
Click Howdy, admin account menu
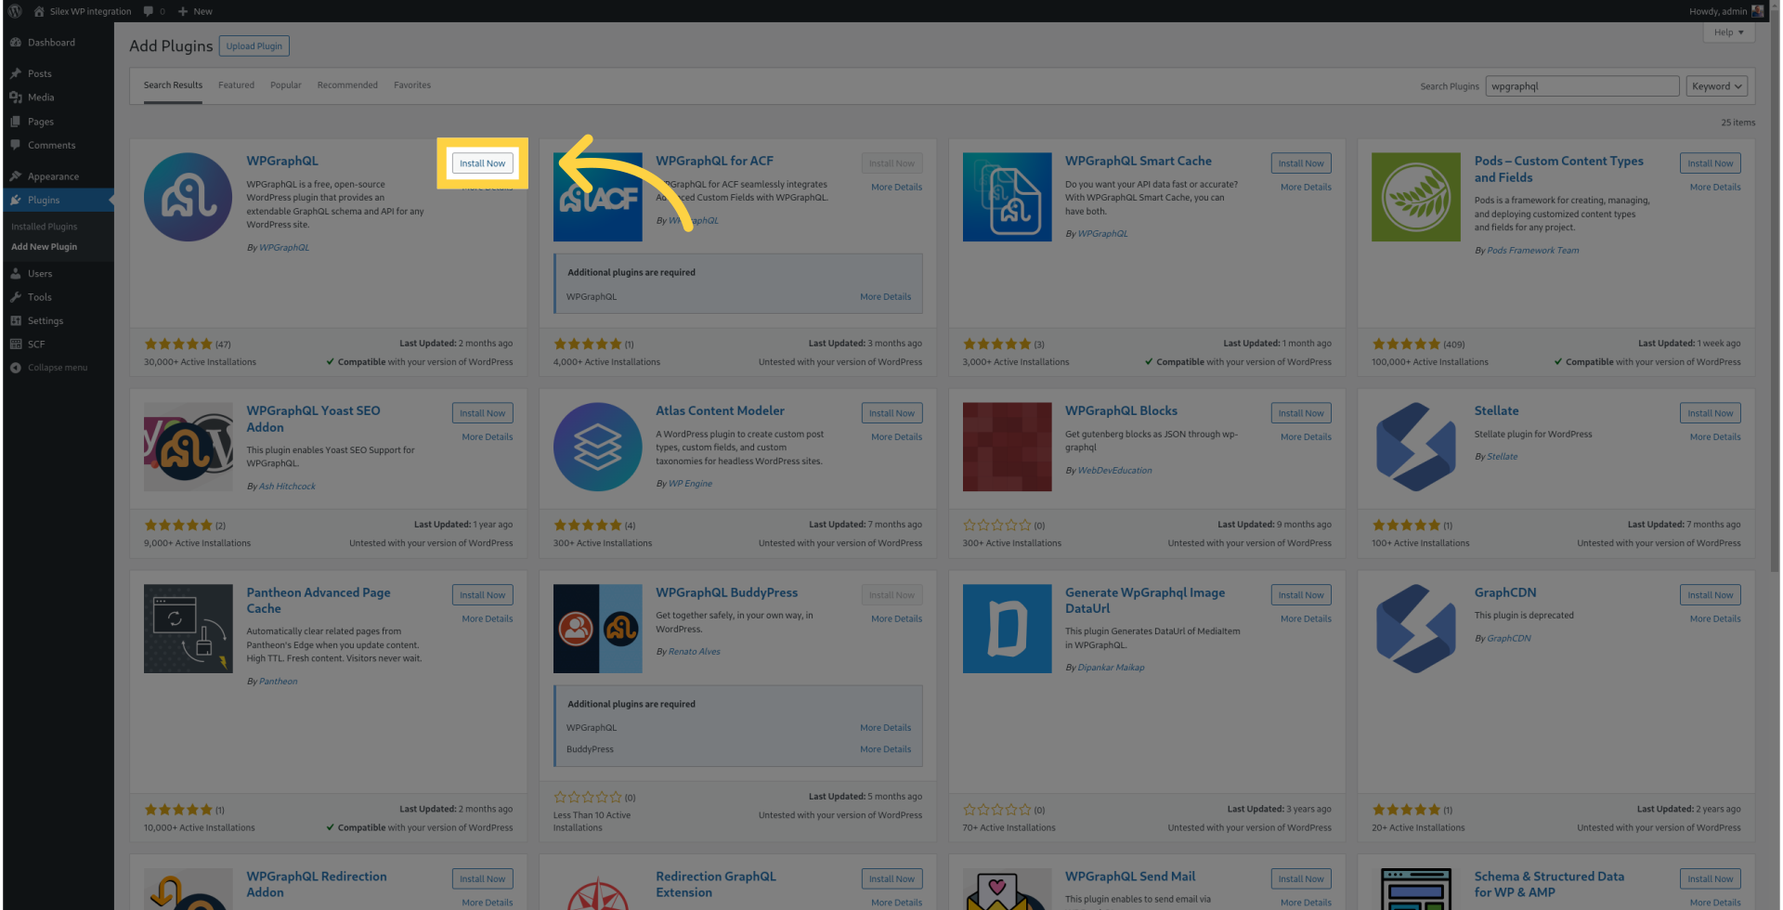[1725, 11]
